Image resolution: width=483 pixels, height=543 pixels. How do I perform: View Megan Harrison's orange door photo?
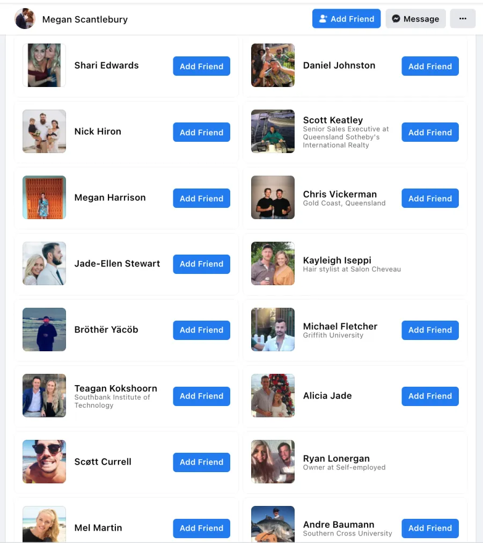(x=45, y=198)
